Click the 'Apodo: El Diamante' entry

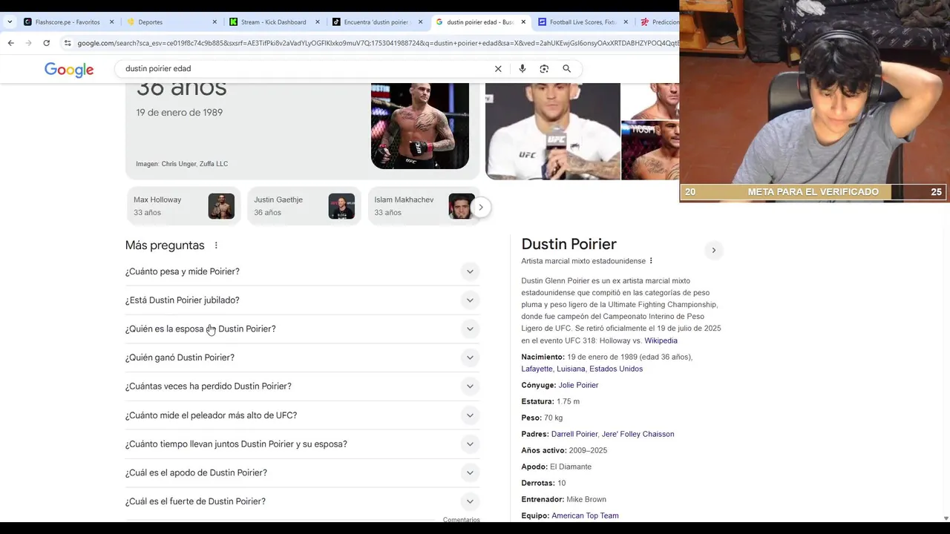[x=557, y=467]
